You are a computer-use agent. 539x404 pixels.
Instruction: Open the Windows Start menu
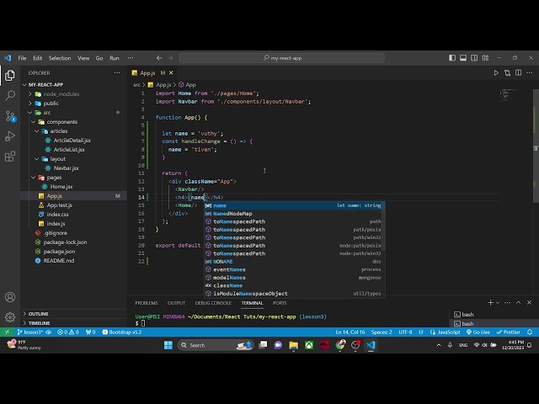coord(168,345)
